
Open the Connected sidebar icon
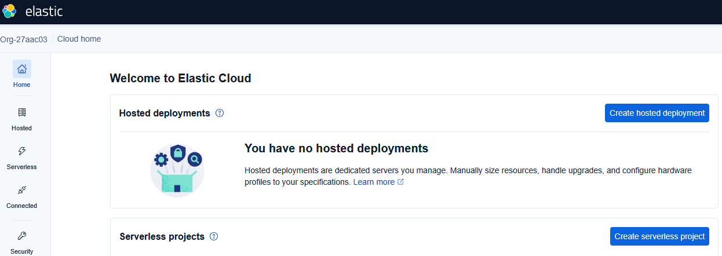(22, 190)
